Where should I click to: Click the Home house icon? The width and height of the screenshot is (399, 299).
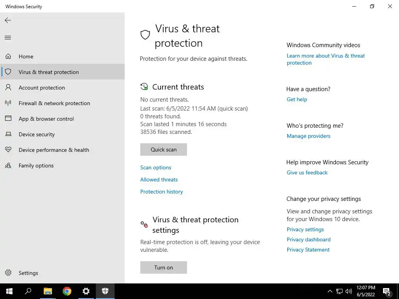8,56
